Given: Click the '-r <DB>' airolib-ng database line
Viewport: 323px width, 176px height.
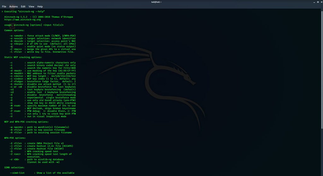Looking at the screenshot, I should tap(37, 159).
